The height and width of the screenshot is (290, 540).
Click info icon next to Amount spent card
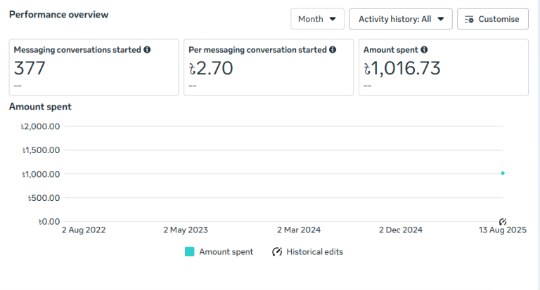tap(425, 50)
